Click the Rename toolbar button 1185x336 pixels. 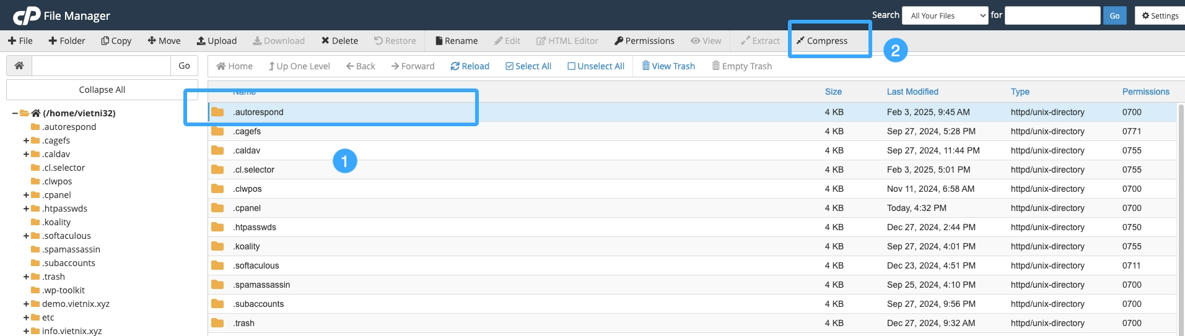click(x=457, y=41)
